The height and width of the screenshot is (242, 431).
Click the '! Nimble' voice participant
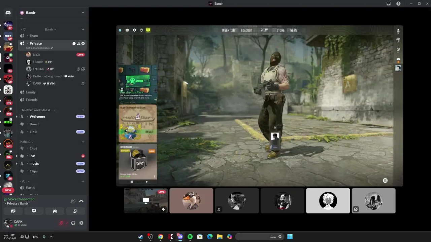(x=56, y=69)
